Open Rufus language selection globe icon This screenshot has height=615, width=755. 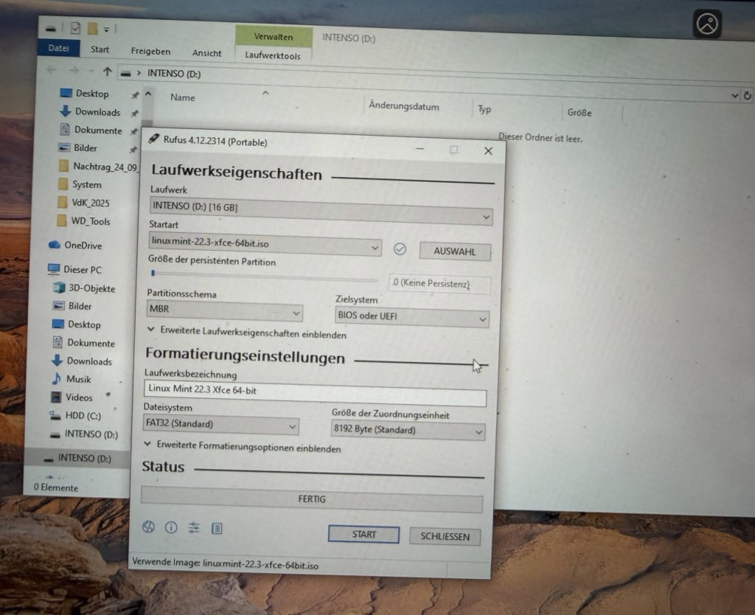(x=148, y=527)
